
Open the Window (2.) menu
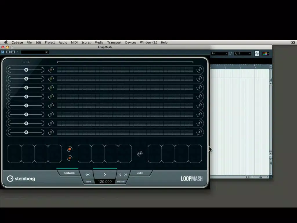tap(148, 42)
